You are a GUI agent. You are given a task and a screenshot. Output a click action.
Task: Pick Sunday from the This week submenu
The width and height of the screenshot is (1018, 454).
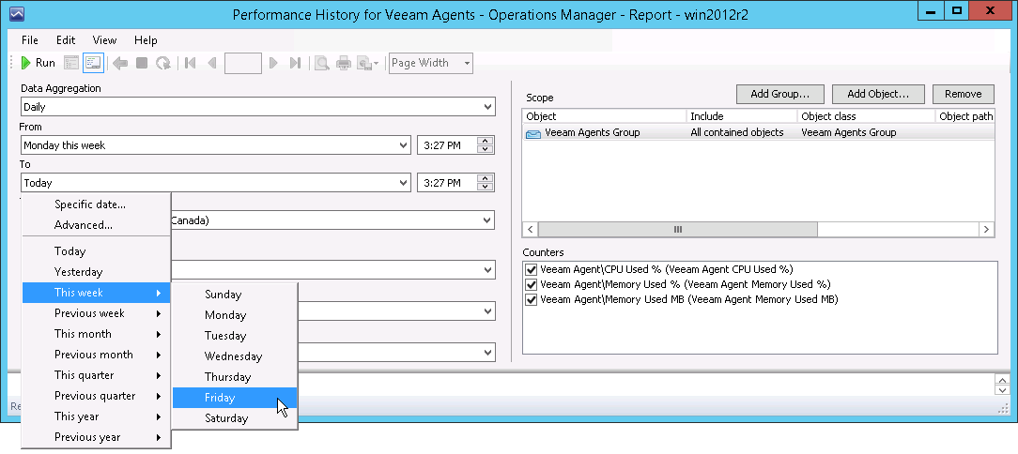(235, 295)
